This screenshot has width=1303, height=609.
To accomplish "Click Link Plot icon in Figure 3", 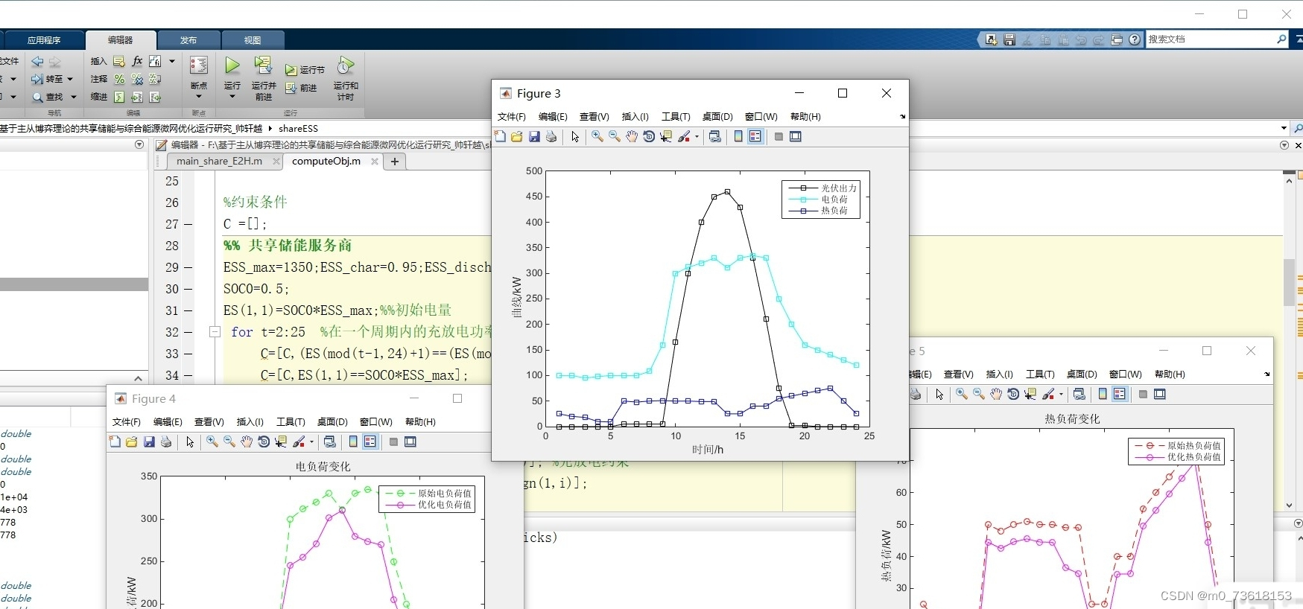I will 715,136.
